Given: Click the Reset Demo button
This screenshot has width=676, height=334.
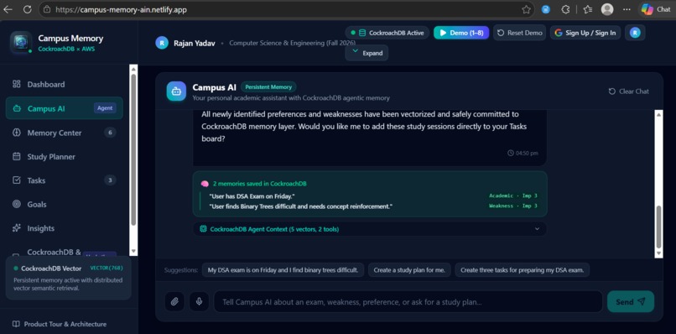Looking at the screenshot, I should coord(519,33).
